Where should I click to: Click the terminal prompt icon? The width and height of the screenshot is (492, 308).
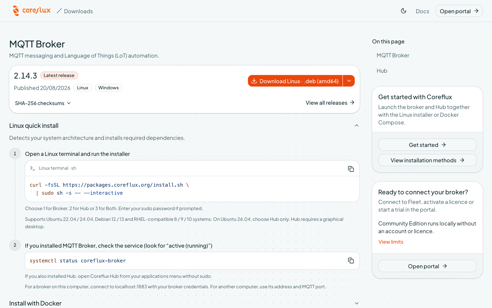(33, 168)
